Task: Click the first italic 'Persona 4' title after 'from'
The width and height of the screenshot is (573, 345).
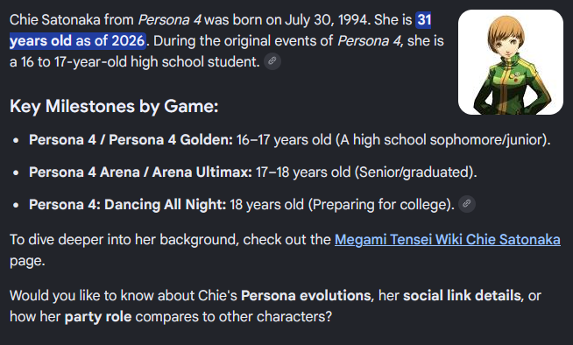Action: click(170, 20)
